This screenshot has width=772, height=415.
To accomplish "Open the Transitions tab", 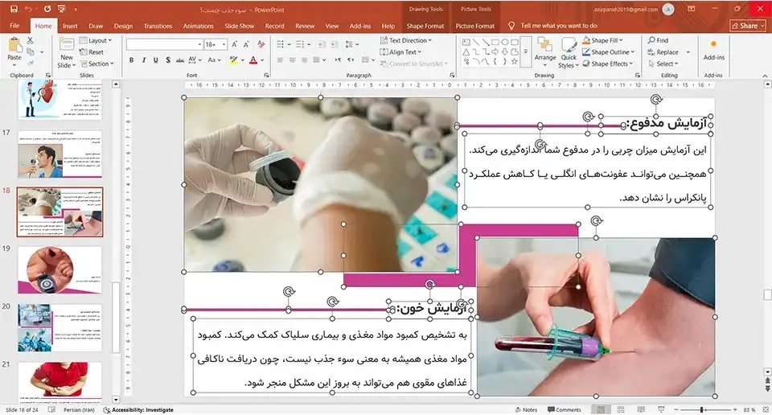I will pyautogui.click(x=158, y=26).
